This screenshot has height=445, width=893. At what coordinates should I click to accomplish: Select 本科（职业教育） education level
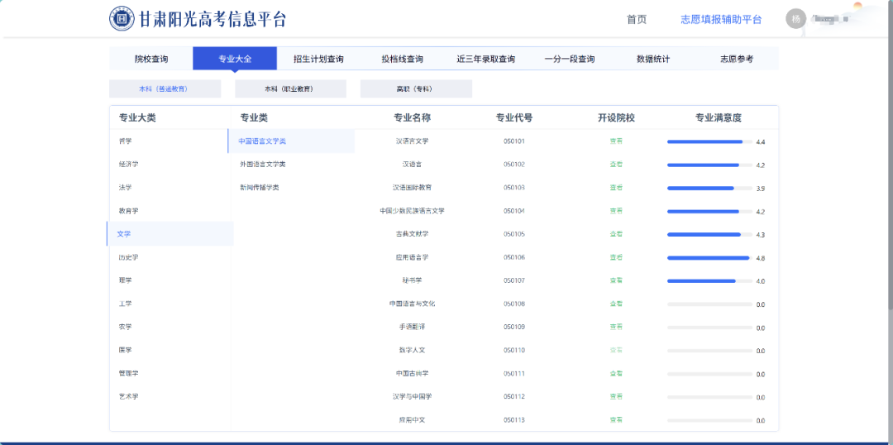click(x=290, y=89)
